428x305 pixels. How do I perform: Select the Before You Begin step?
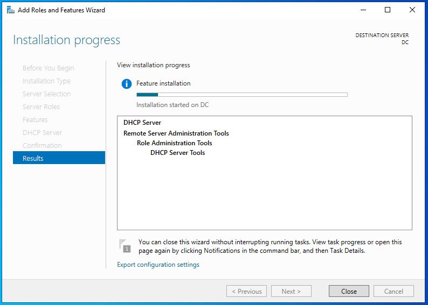point(49,68)
